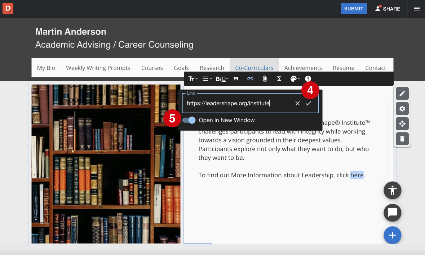
Task: Open the text size formatting dropdown
Action: click(193, 79)
